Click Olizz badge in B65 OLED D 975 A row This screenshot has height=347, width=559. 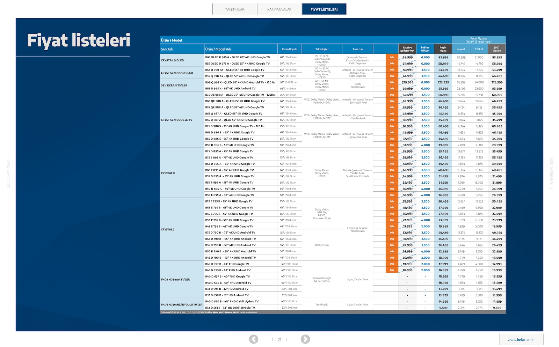click(392, 57)
